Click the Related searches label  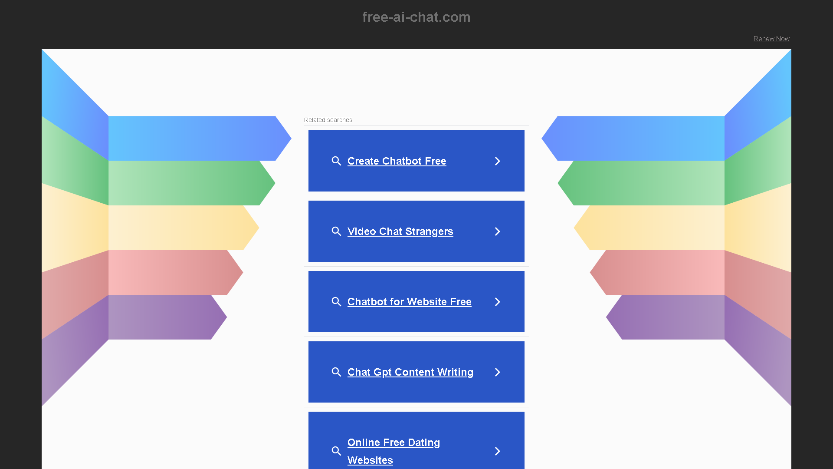(328, 120)
